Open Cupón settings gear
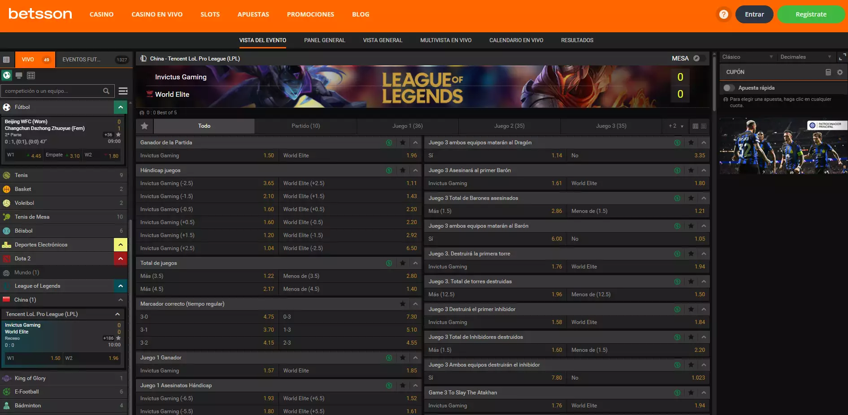 (840, 72)
